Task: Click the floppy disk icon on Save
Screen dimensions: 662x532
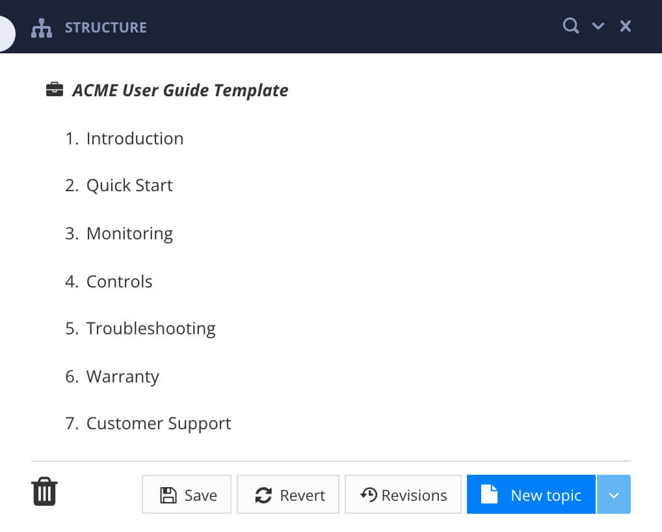Action: point(169,495)
